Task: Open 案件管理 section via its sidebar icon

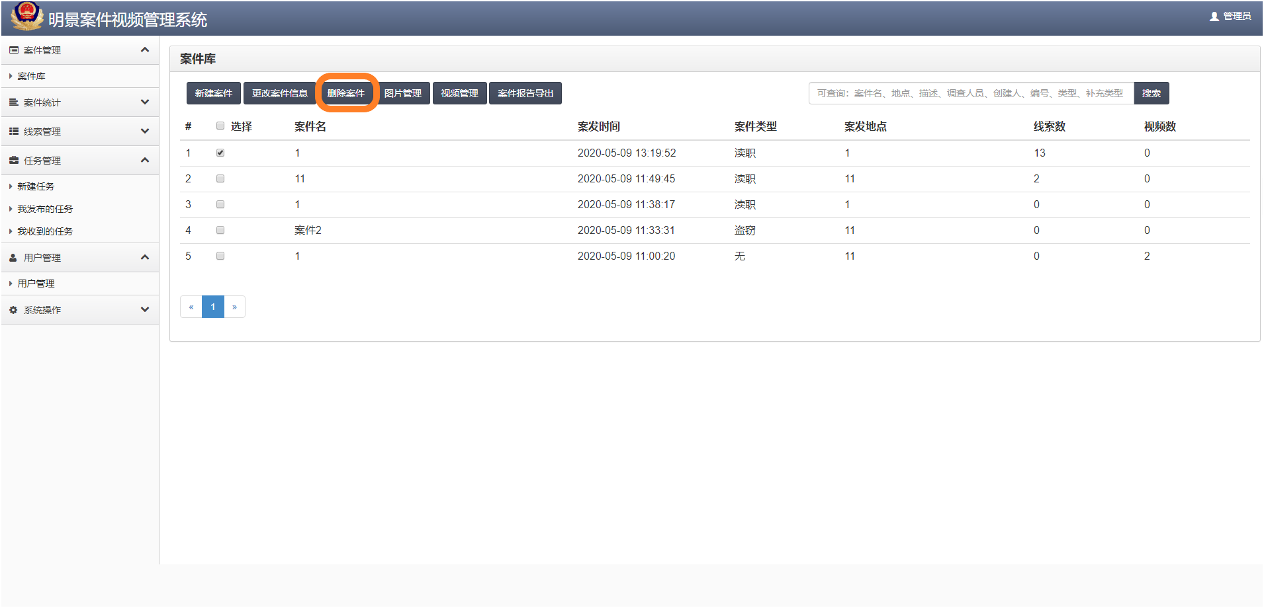Action: click(x=12, y=50)
